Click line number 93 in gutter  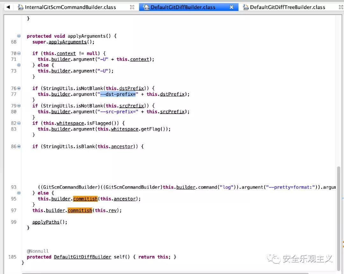14,187
